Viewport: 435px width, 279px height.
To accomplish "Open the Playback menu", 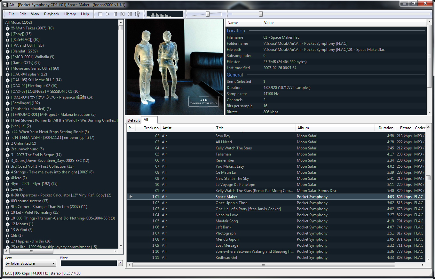I will 52,14.
